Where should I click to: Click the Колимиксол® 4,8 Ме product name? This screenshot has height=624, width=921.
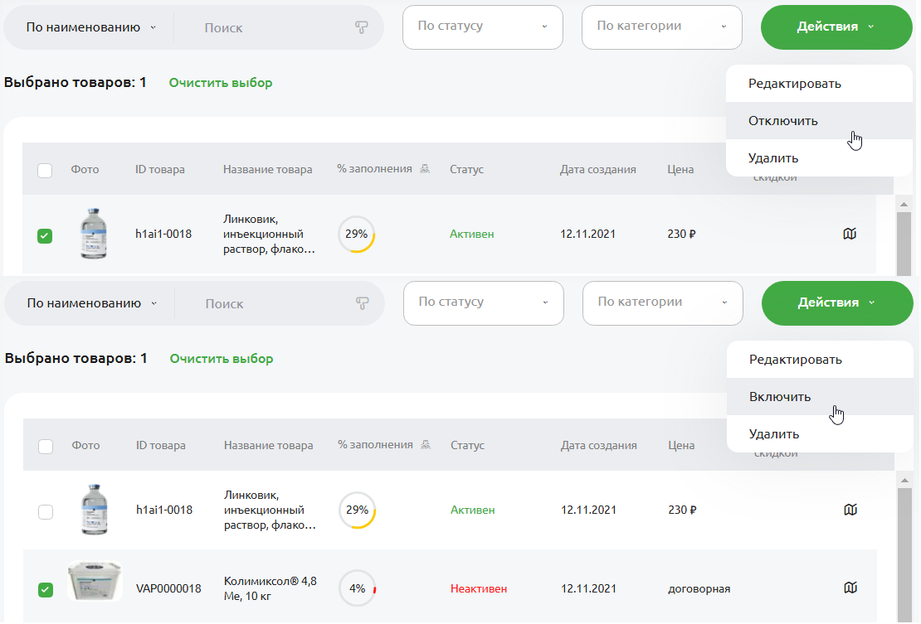click(x=270, y=589)
